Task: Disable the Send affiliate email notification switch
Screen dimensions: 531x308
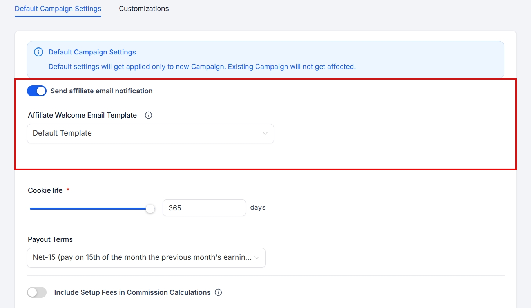Action: [37, 91]
